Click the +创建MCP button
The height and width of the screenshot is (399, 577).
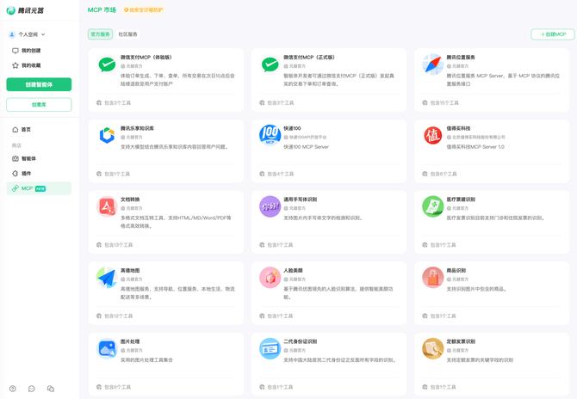click(x=553, y=34)
